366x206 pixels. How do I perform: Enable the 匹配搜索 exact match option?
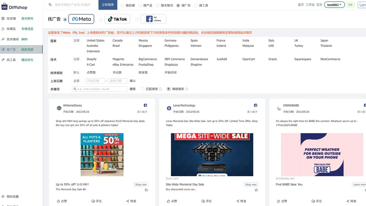point(143,89)
